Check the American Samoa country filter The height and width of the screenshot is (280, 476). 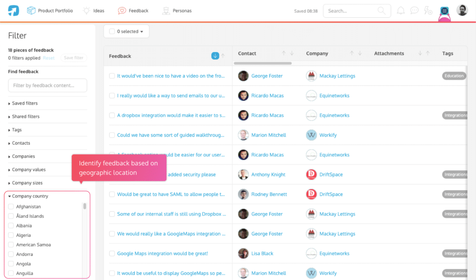[x=11, y=245]
